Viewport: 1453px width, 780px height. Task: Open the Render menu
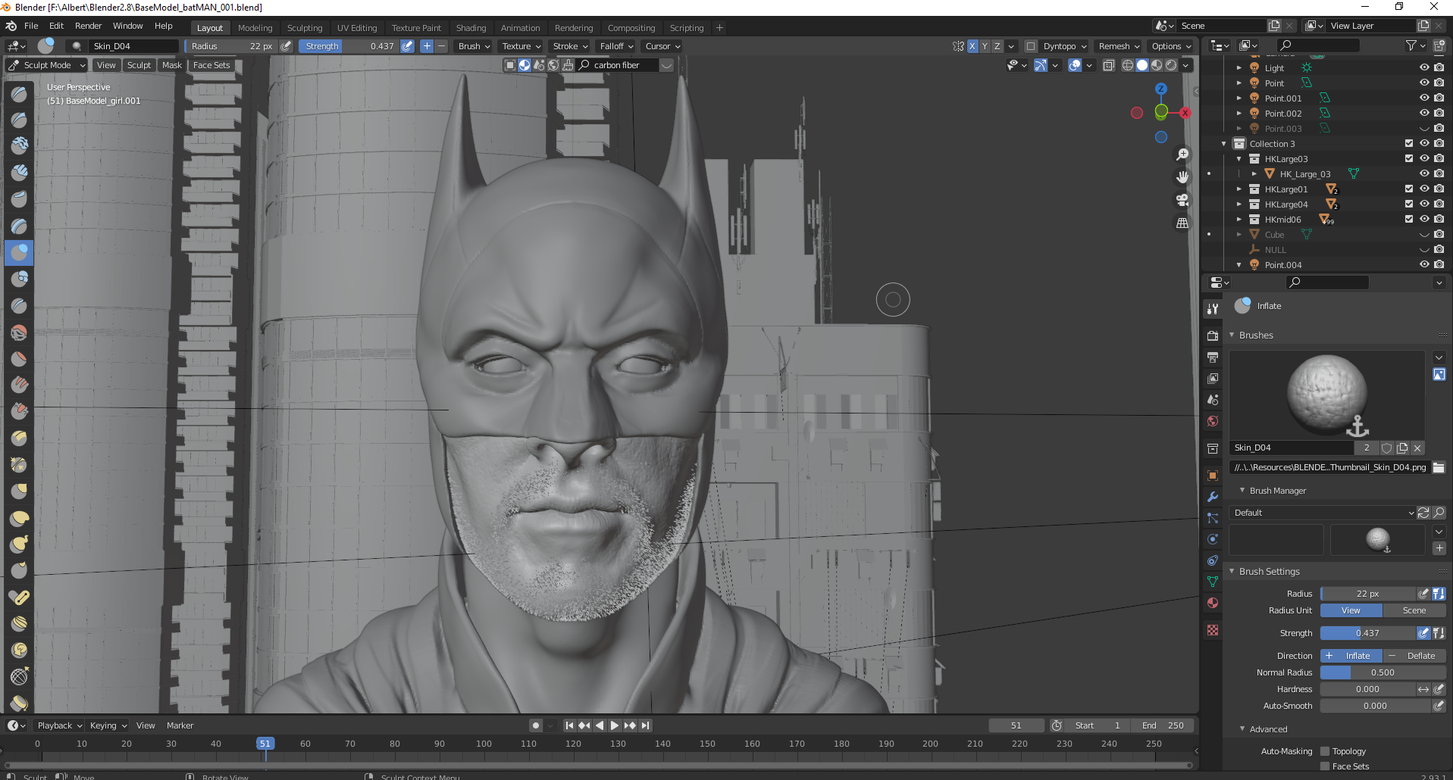[x=88, y=26]
